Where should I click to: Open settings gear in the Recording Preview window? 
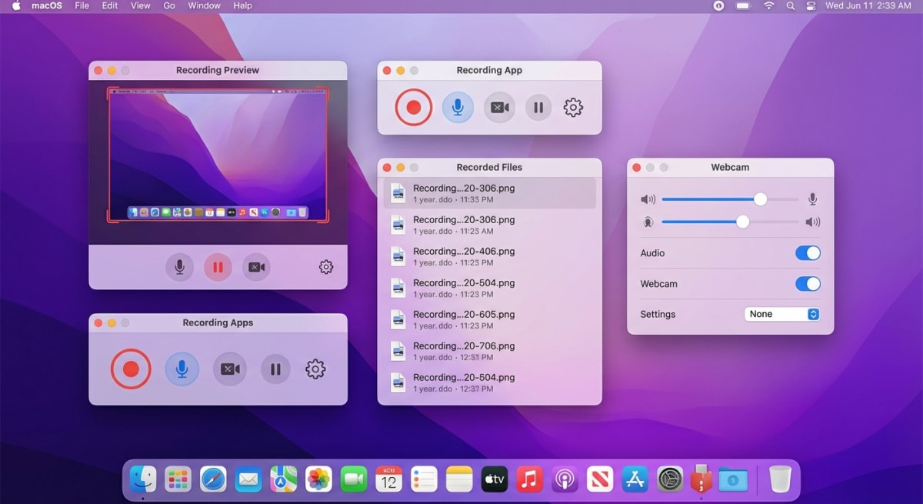(325, 267)
